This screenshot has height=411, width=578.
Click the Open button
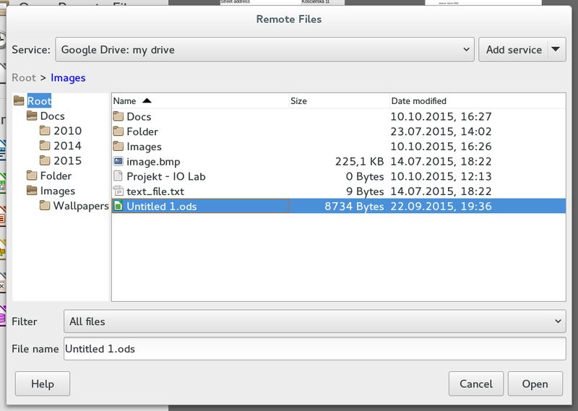click(x=535, y=384)
